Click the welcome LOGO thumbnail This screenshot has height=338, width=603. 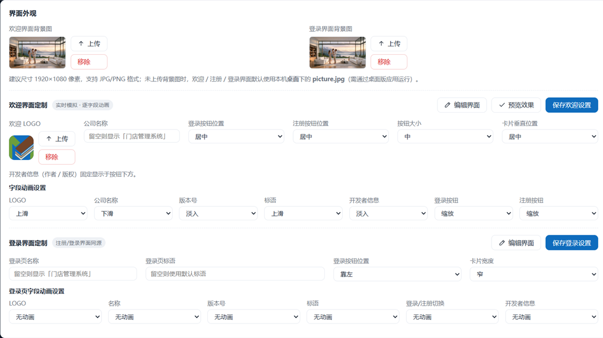(x=21, y=147)
